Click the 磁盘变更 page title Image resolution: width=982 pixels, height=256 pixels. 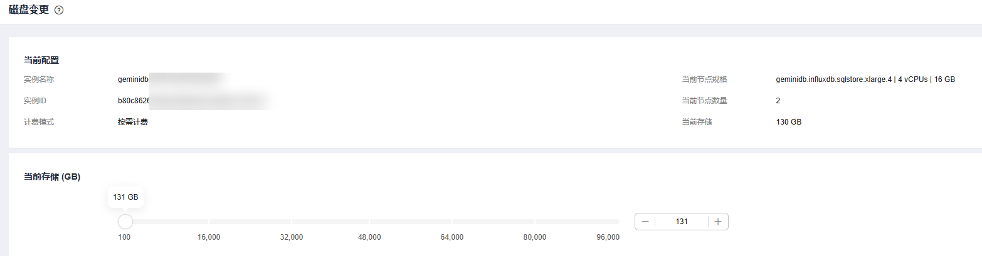click(29, 10)
